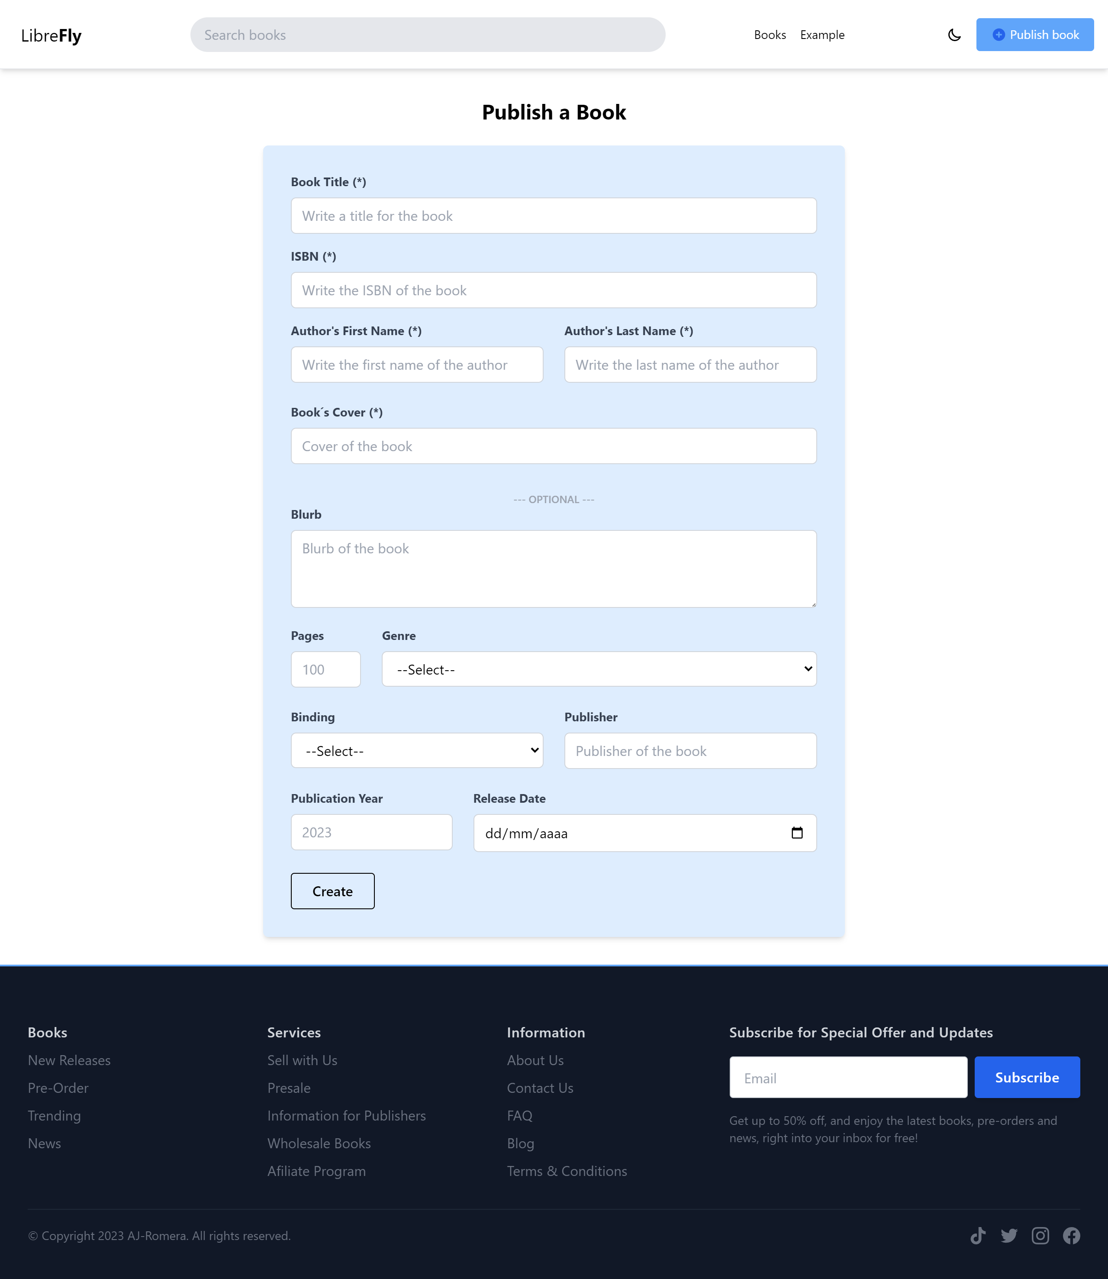
Task: Open the FAQ page link
Action: [519, 1116]
